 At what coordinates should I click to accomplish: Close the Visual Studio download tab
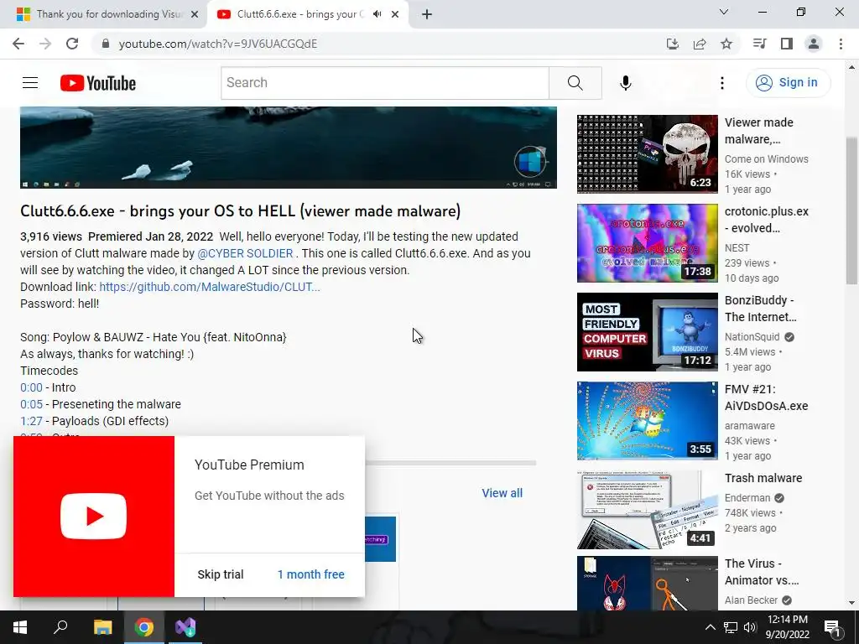pos(195,14)
